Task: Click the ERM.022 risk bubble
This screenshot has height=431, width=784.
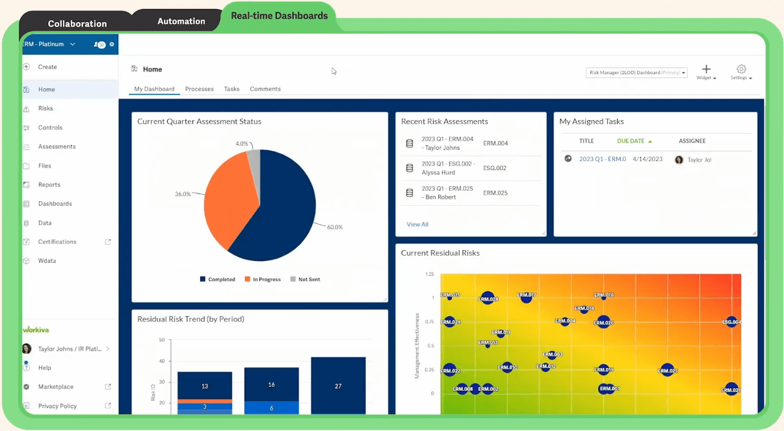Action: coord(450,371)
